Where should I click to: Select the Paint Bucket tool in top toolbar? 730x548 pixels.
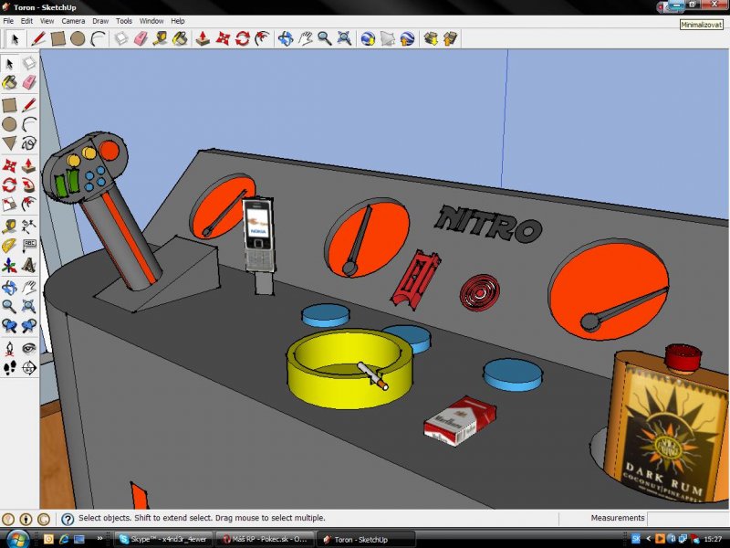(x=181, y=38)
